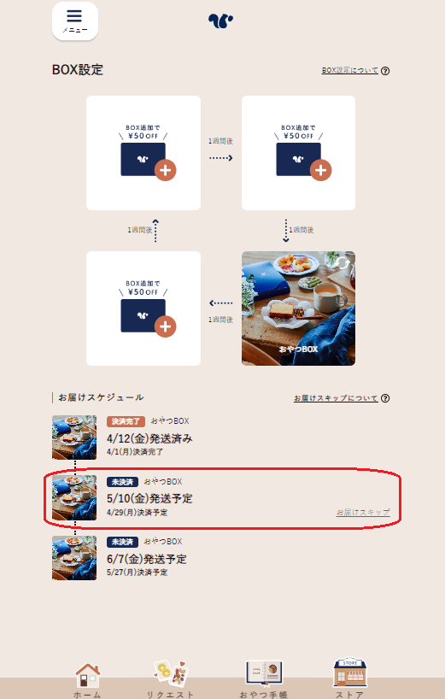This screenshot has height=699, width=445.
Task: Select the おやつBOX photo card
Action: click(298, 308)
